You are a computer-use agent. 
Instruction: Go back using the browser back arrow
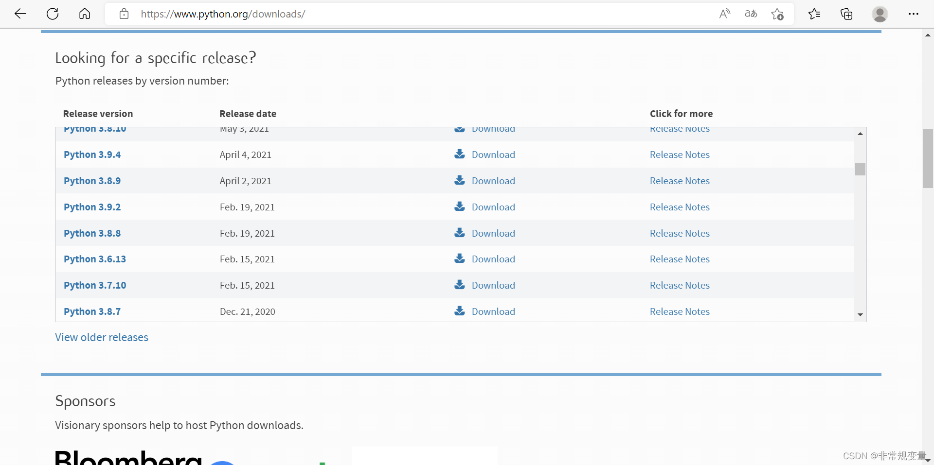click(20, 14)
